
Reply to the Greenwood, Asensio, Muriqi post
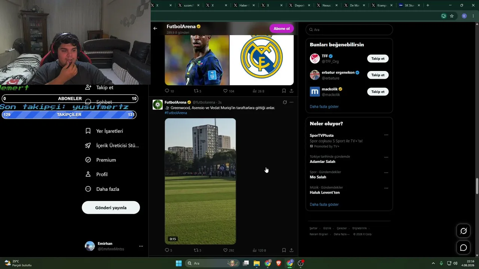click(167, 250)
